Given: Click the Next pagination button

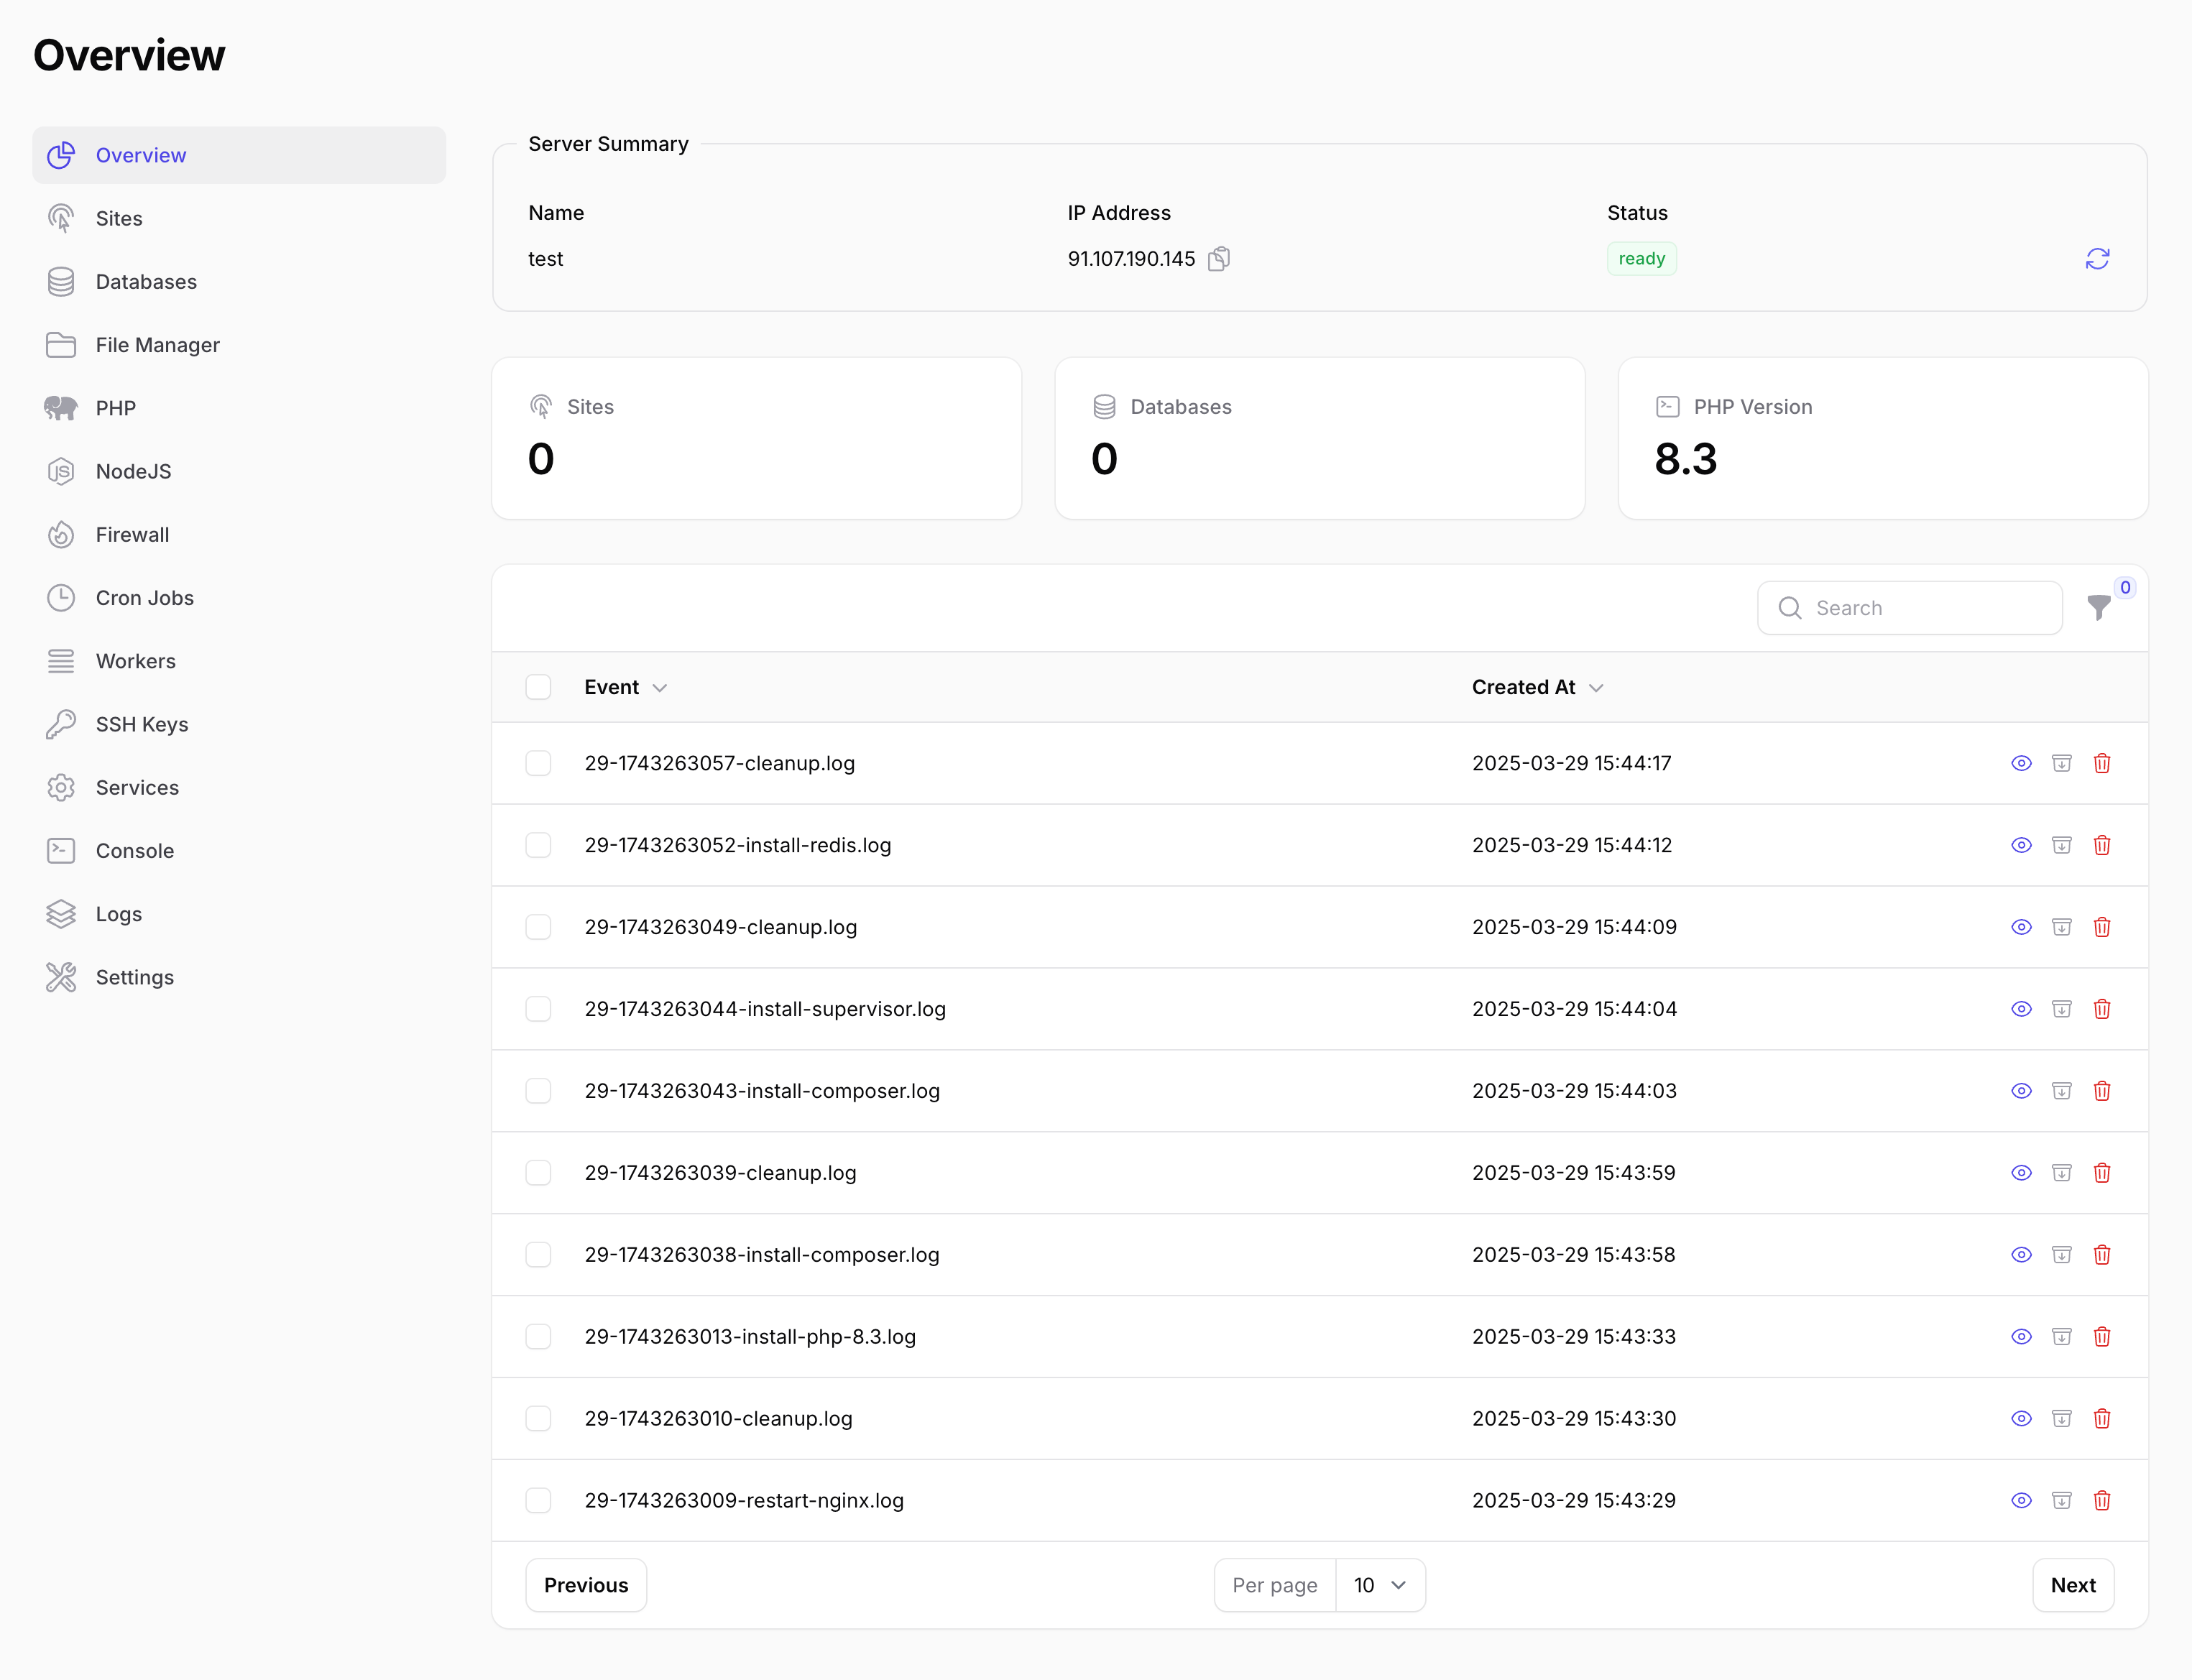Looking at the screenshot, I should (x=2073, y=1585).
